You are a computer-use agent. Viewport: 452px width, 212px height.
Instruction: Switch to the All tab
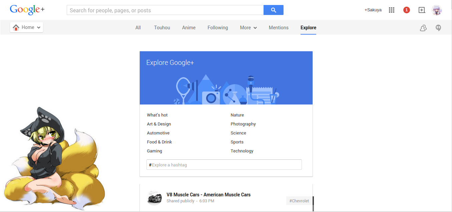coord(138,28)
